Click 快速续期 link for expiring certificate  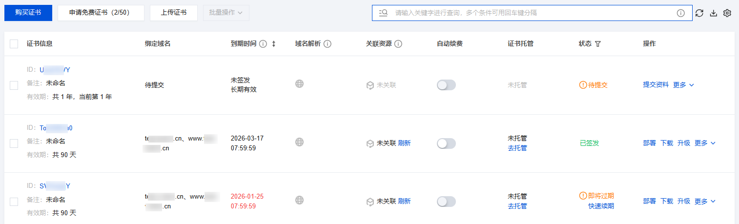coord(601,206)
